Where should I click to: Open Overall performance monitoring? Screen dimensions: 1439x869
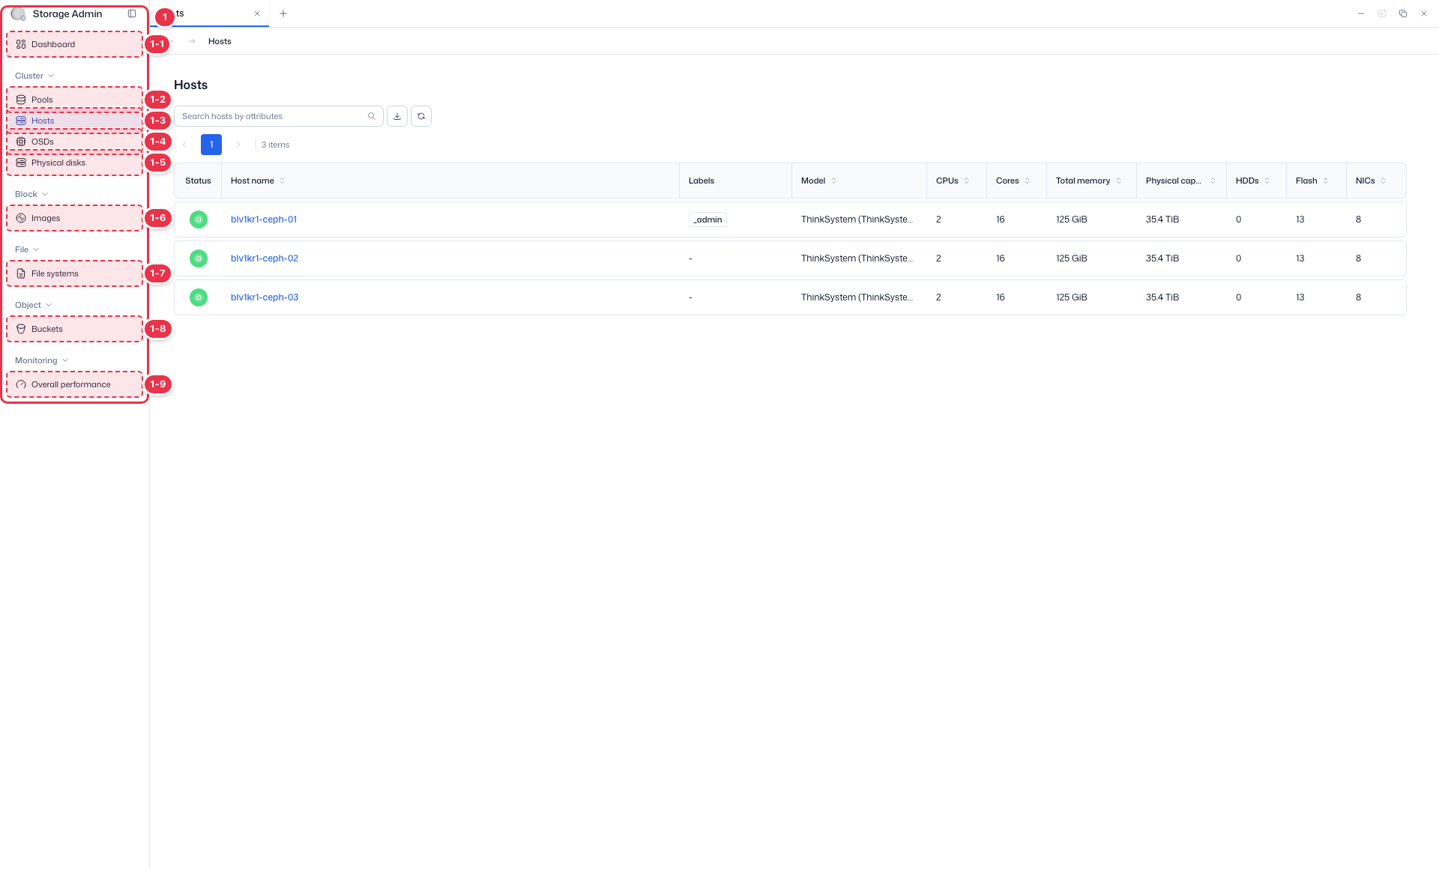[x=75, y=384]
